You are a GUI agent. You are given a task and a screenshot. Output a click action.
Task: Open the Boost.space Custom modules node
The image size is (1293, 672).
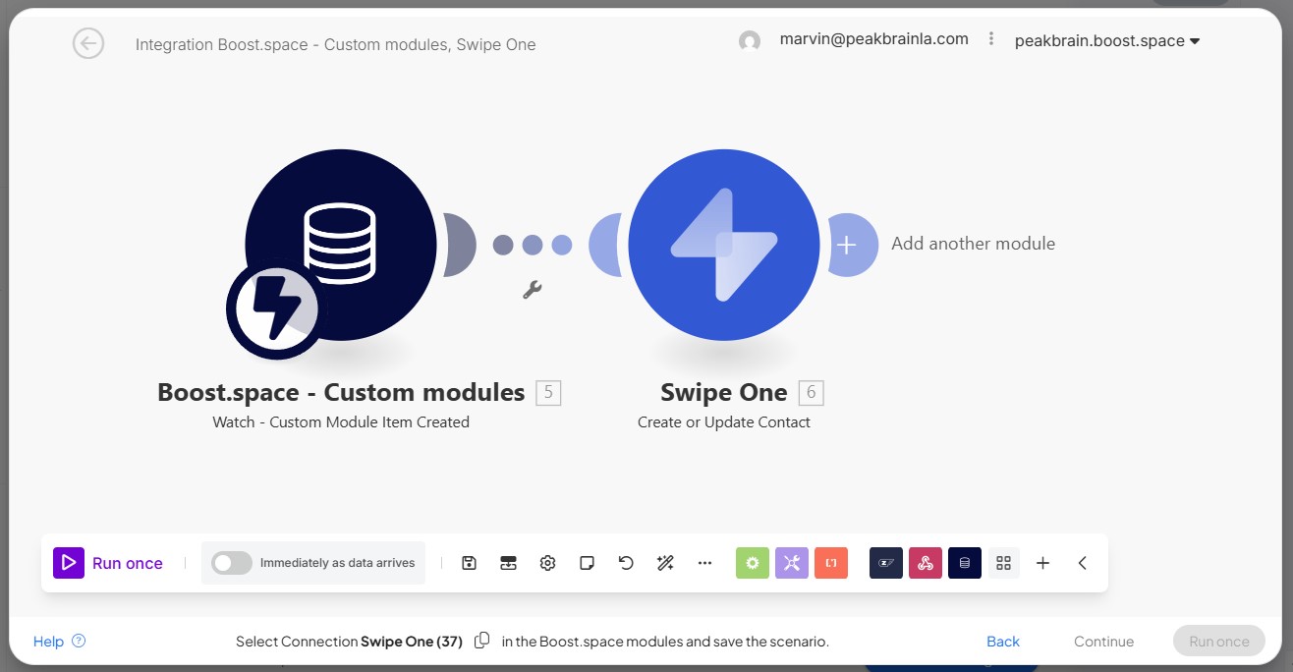(341, 245)
